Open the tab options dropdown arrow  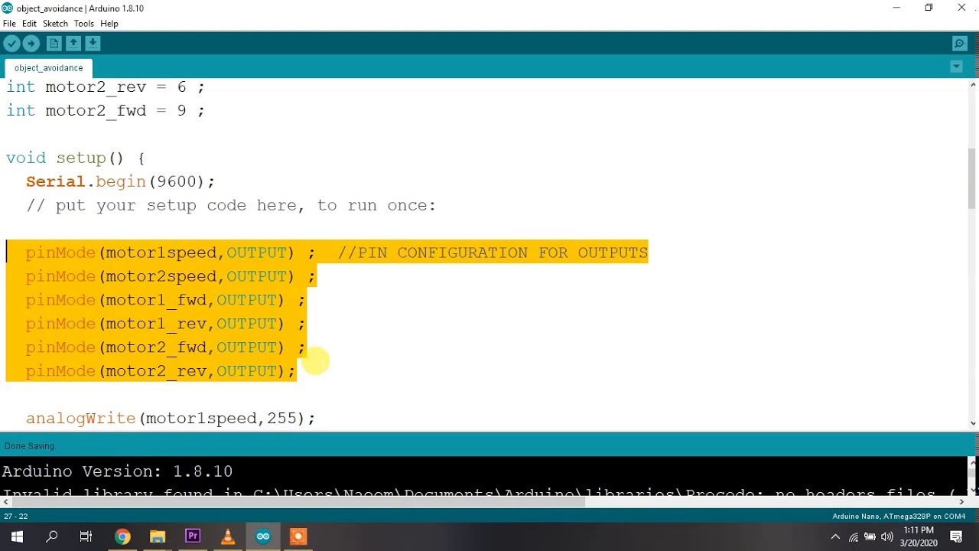[x=956, y=67]
